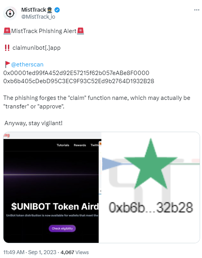This screenshot has height=258, width=202.
Task: Click the left siren emoji in alert
Action: [x=7, y=31]
